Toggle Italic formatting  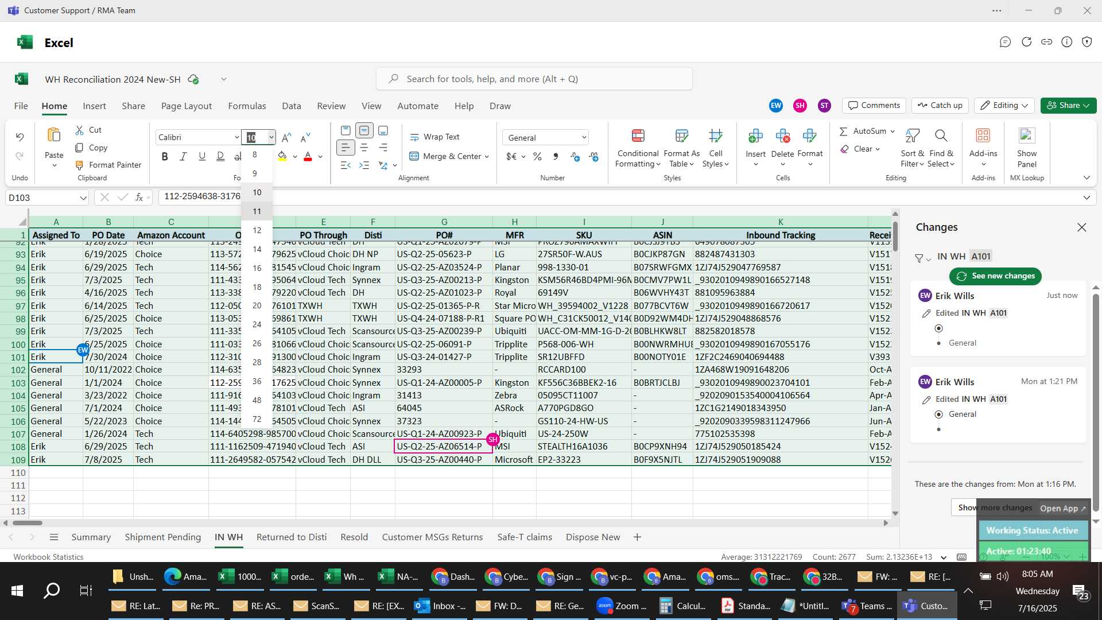(x=183, y=157)
